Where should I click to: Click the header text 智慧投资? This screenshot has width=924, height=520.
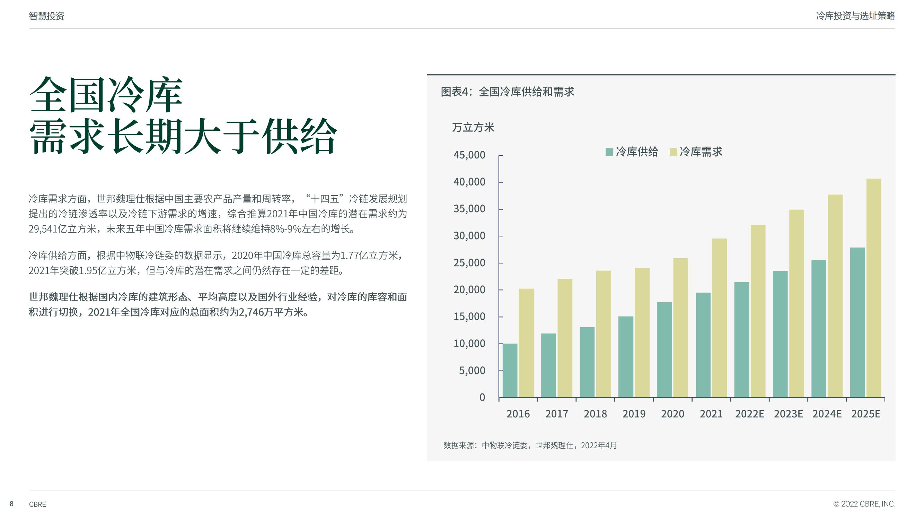click(x=47, y=16)
